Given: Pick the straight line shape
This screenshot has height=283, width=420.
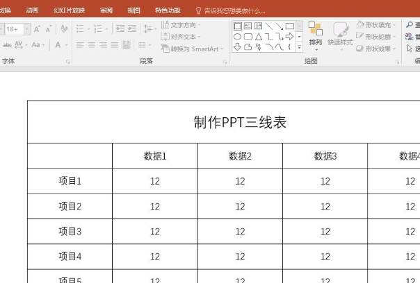Looking at the screenshot, I should point(268,26).
